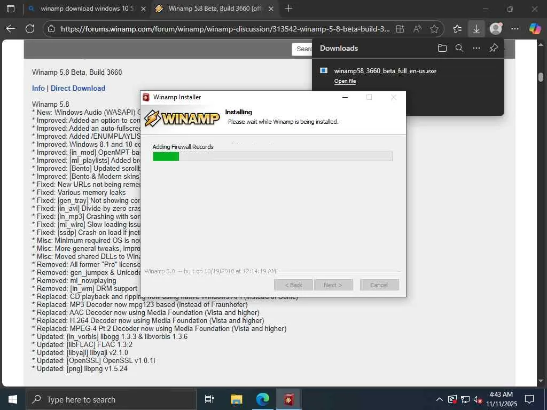Search downloads with magnifier icon
Image resolution: width=547 pixels, height=410 pixels.
pyautogui.click(x=459, y=48)
